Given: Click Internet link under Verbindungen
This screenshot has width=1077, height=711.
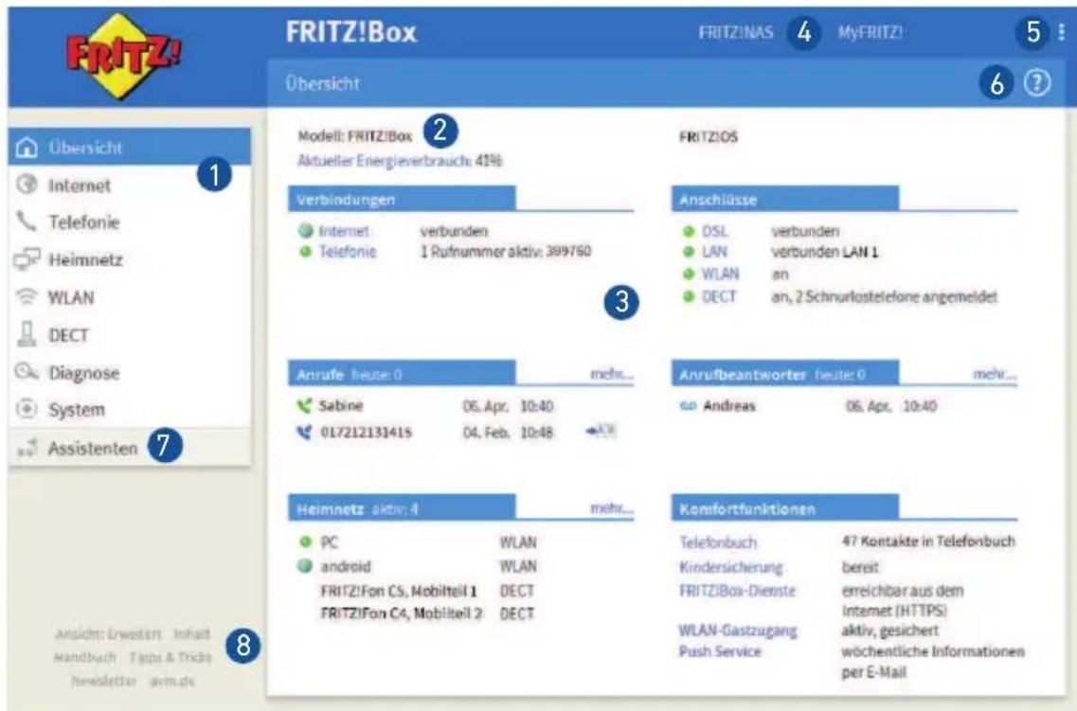Looking at the screenshot, I should [344, 231].
